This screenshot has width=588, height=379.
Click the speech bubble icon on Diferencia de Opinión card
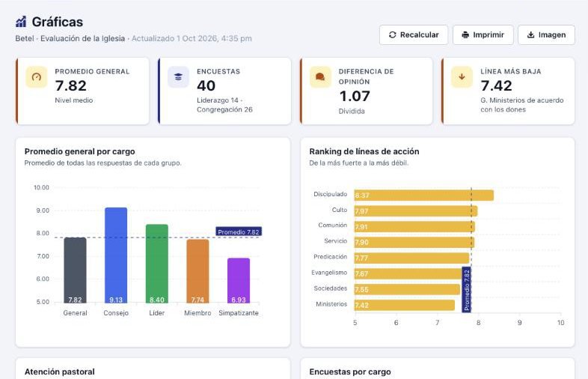(320, 77)
